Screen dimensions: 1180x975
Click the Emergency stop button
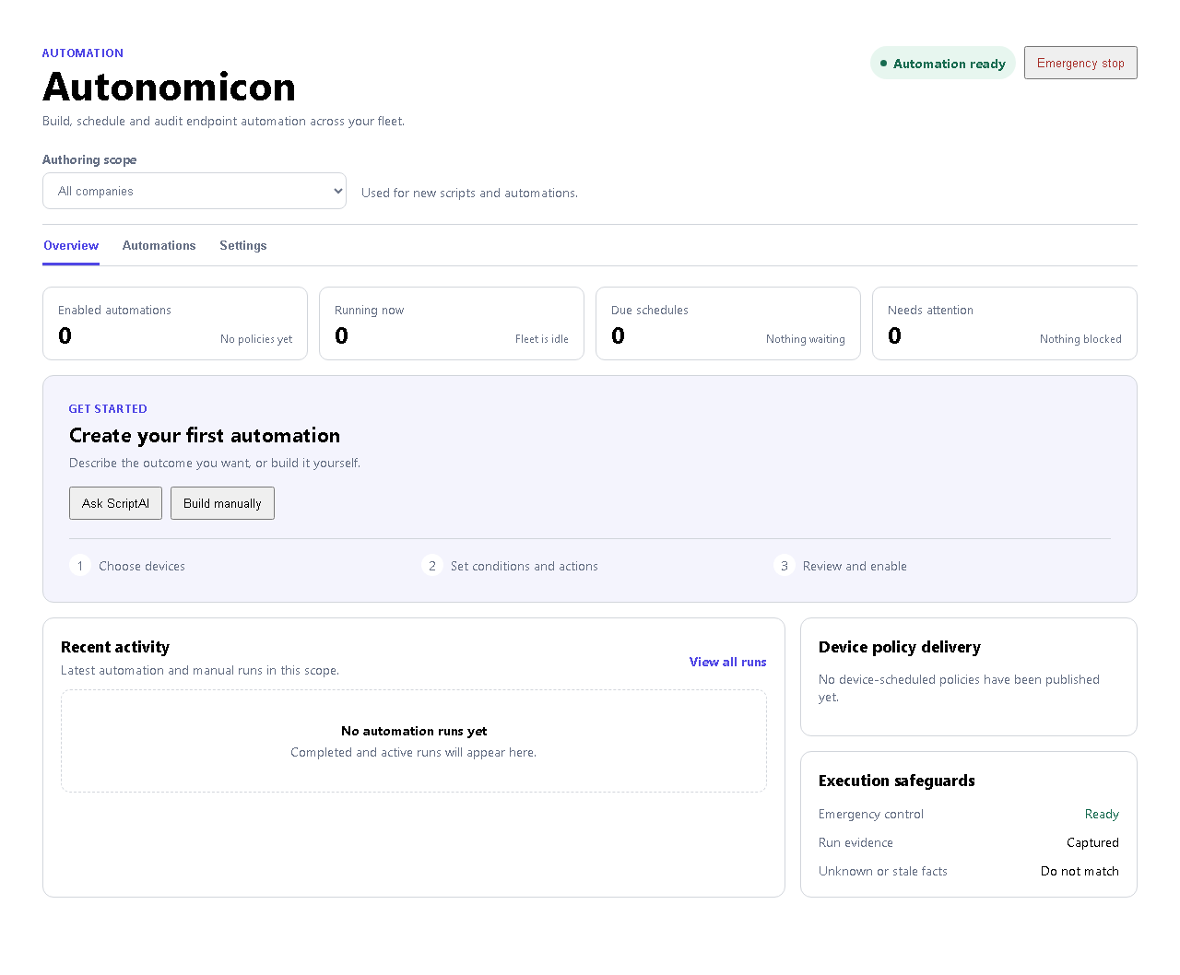(1080, 63)
